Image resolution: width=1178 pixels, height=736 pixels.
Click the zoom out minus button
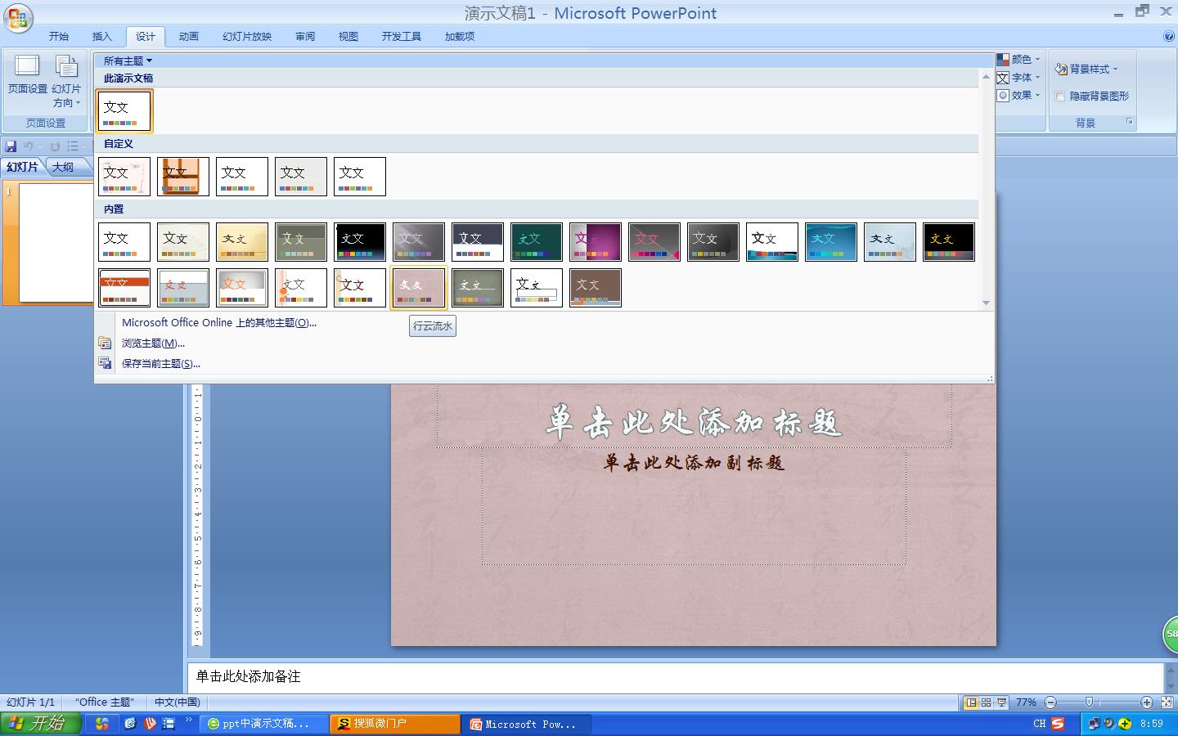(1050, 702)
